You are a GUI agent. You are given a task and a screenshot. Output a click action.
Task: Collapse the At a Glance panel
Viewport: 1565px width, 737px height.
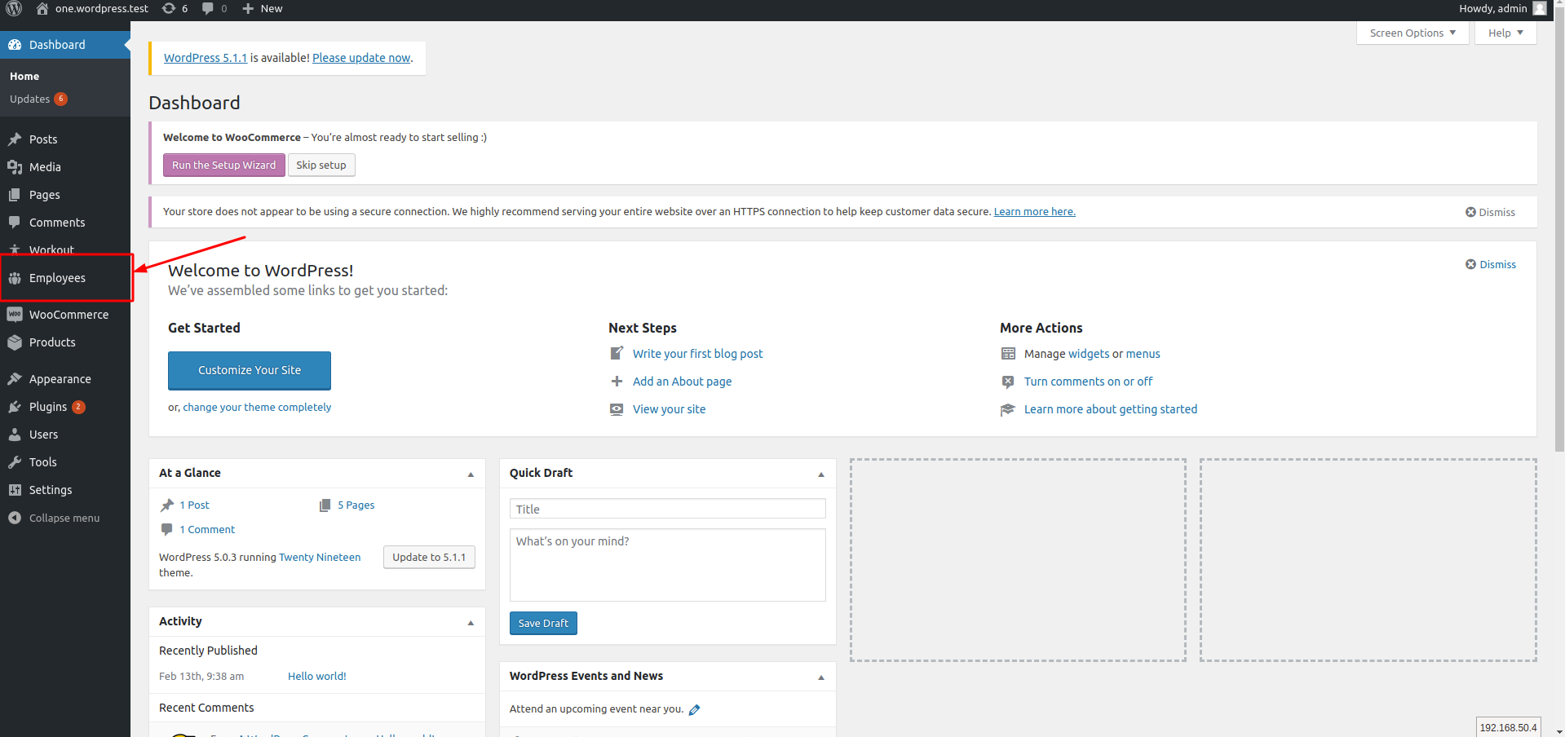pos(471,474)
